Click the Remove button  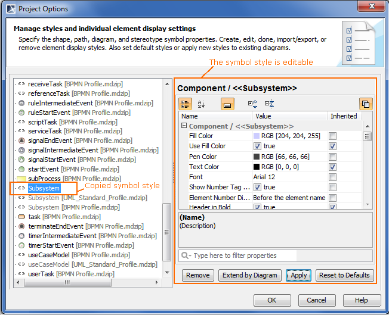pos(198,275)
